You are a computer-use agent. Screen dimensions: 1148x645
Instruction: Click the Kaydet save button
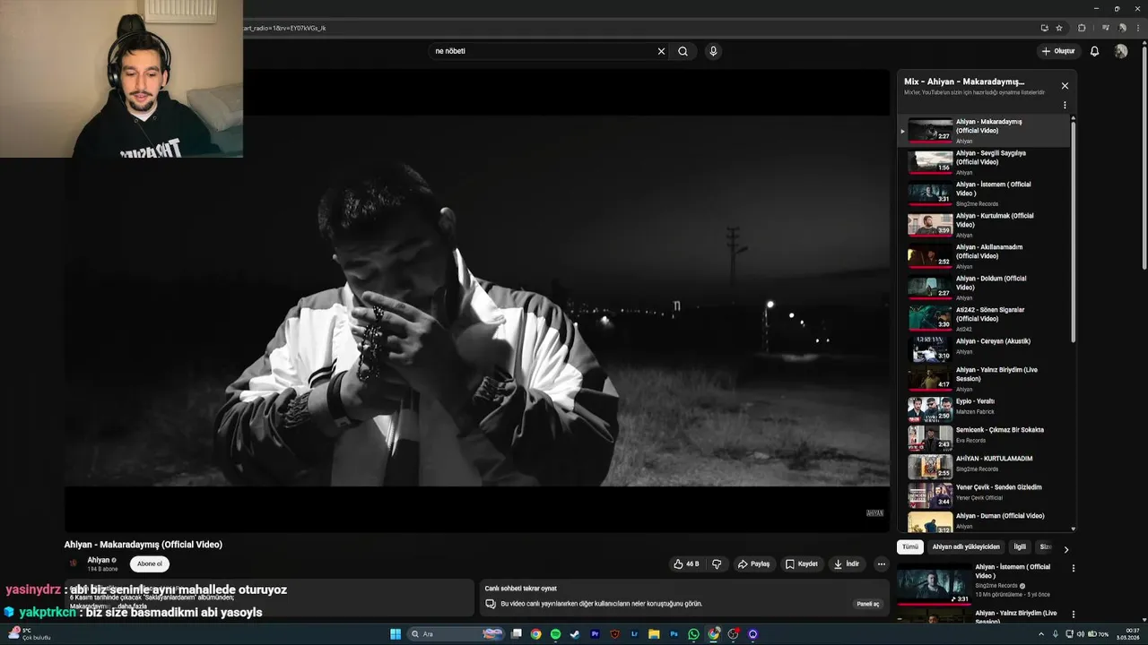[802, 563]
